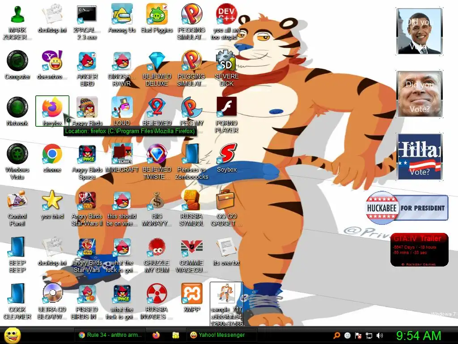Select the 'you tried' gold star icon
The height and width of the screenshot is (344, 458).
[52, 200]
